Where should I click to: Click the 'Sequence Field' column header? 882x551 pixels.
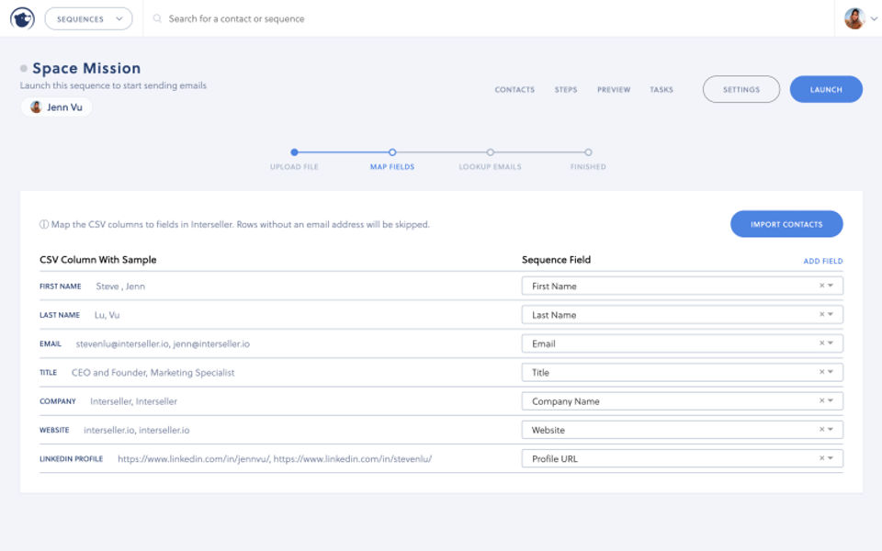pyautogui.click(x=557, y=260)
